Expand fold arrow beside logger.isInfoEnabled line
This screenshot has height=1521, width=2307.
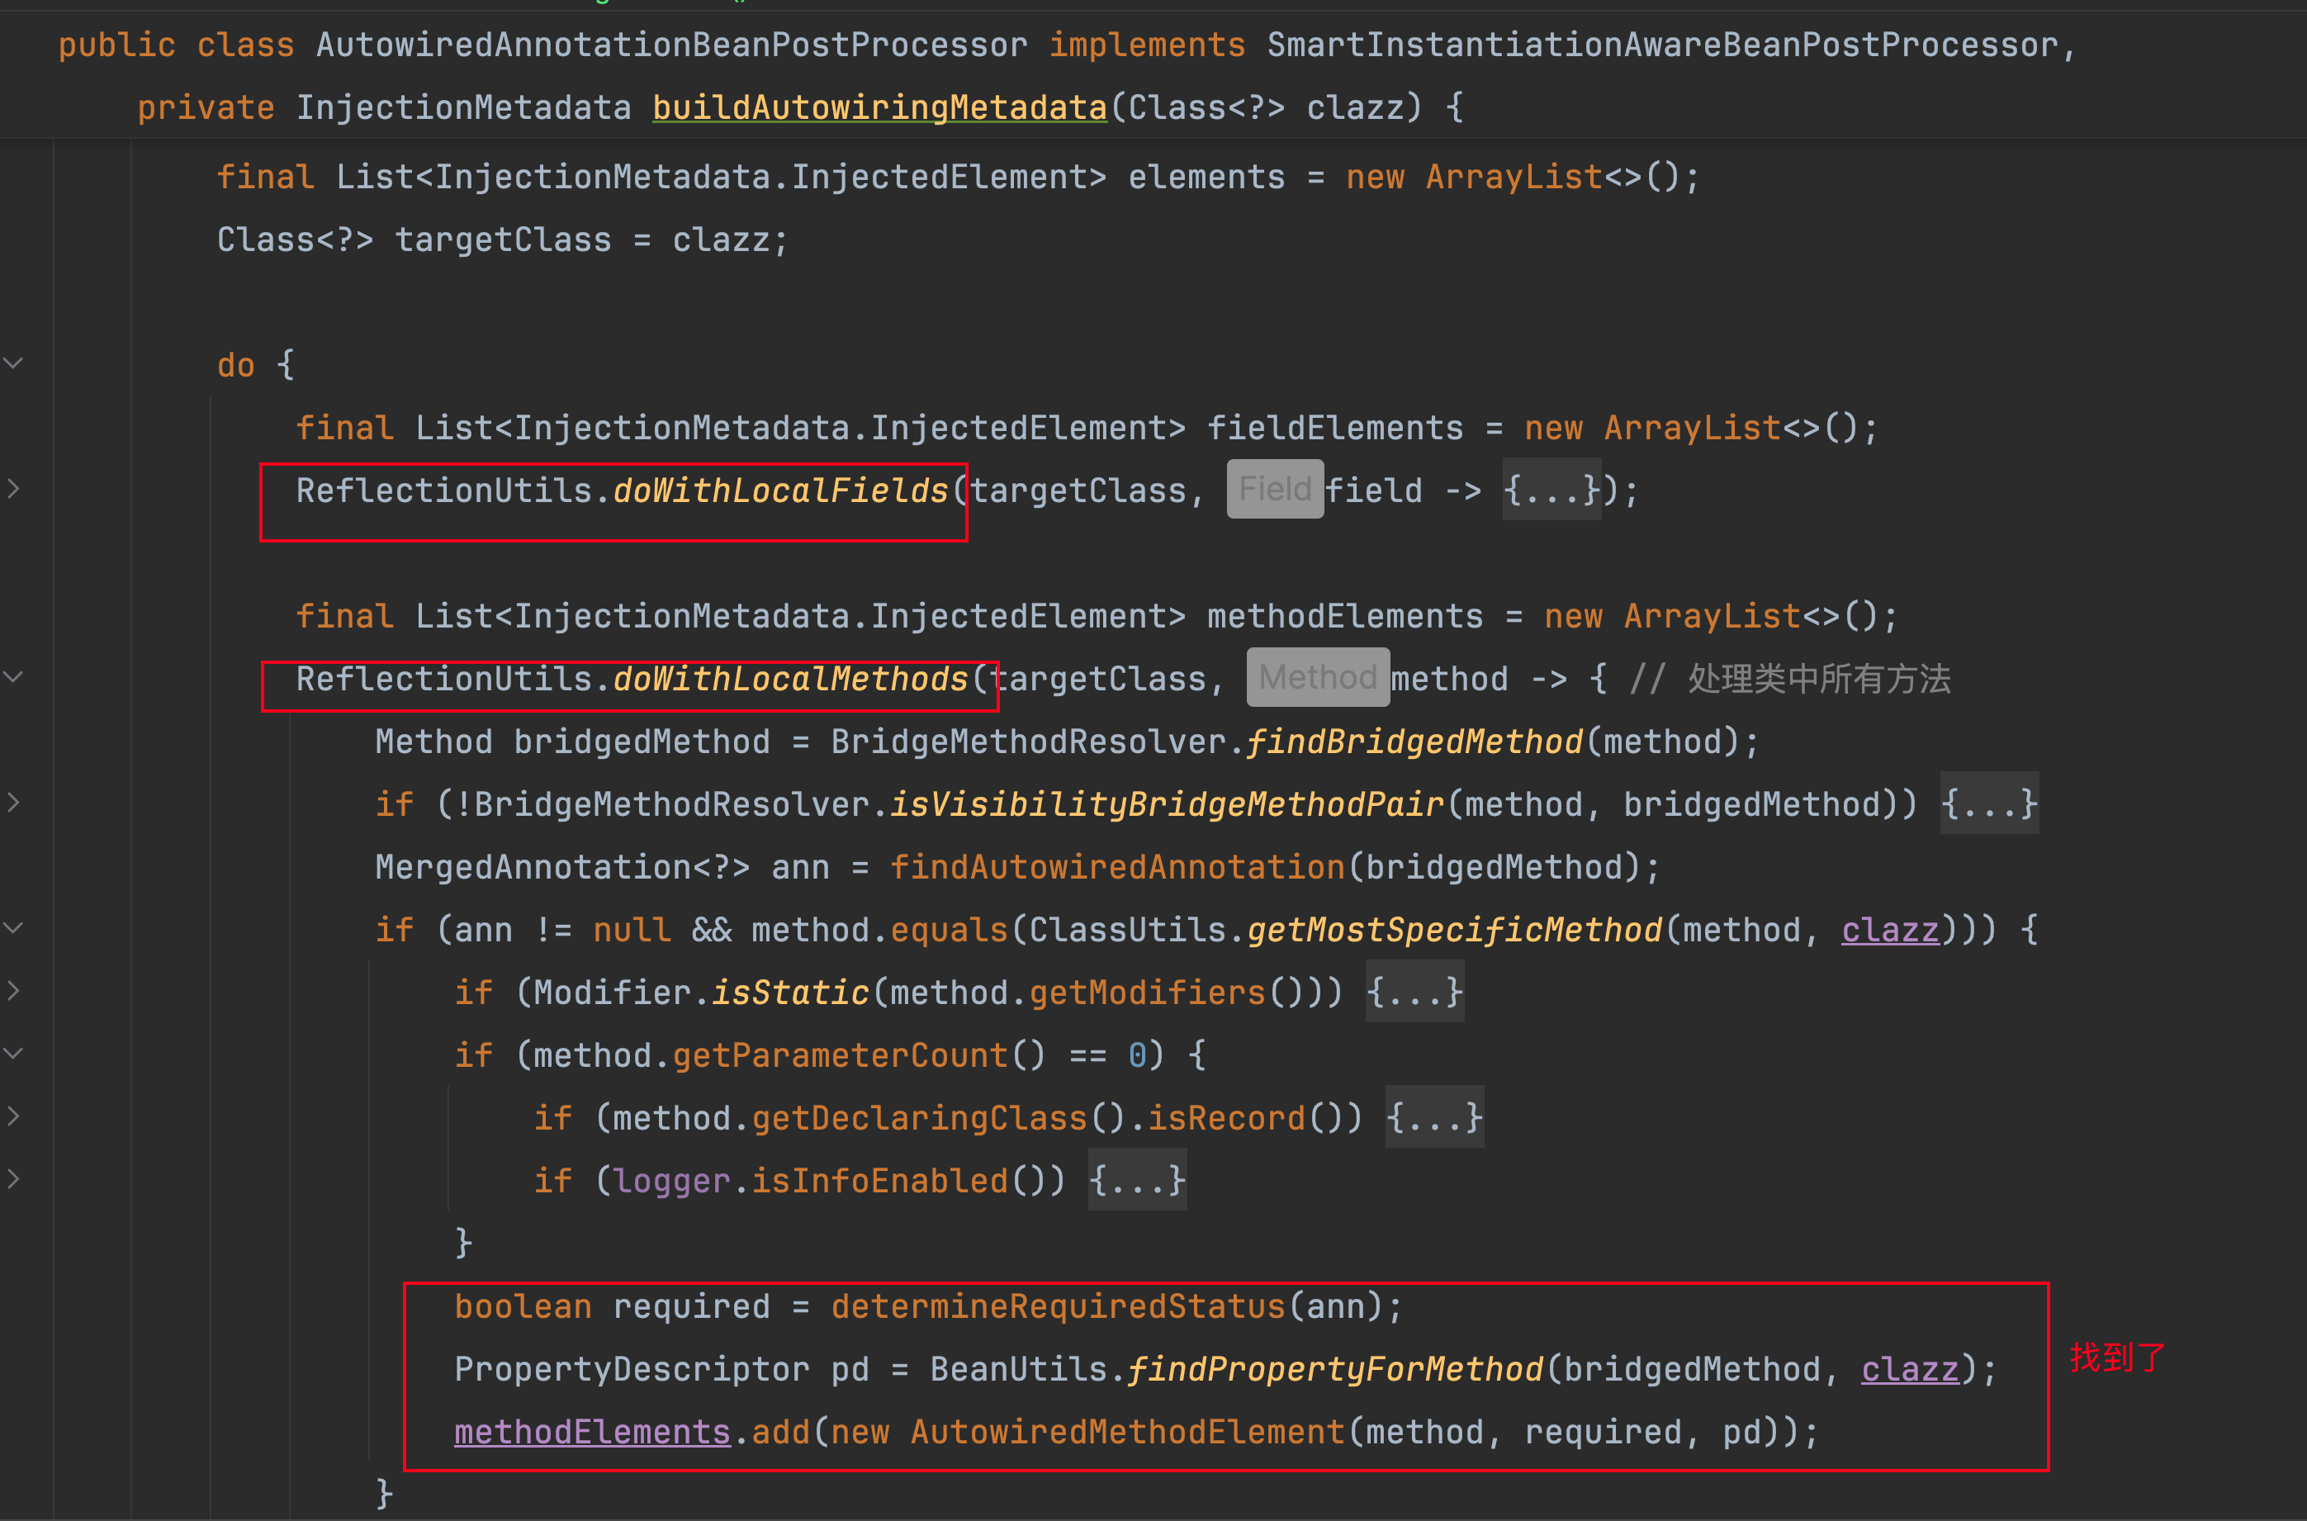[13, 1178]
